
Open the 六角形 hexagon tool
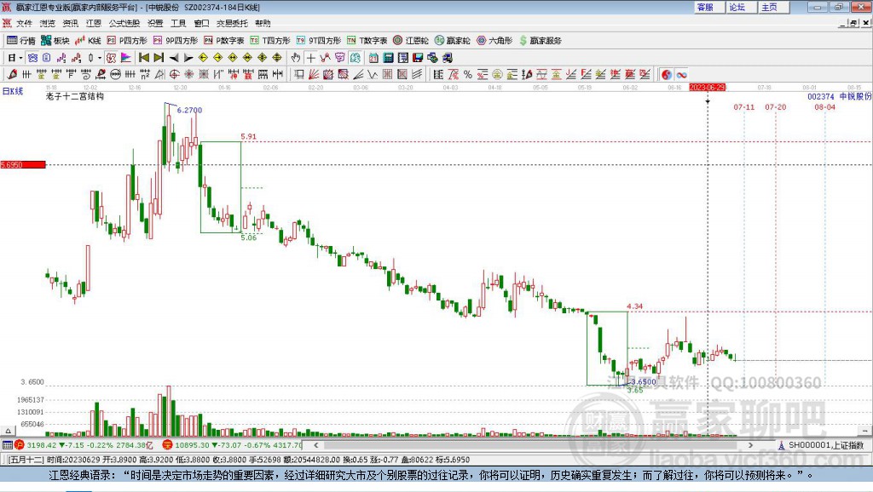tap(494, 41)
